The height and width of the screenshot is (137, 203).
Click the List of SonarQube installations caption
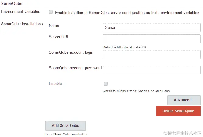66,134
